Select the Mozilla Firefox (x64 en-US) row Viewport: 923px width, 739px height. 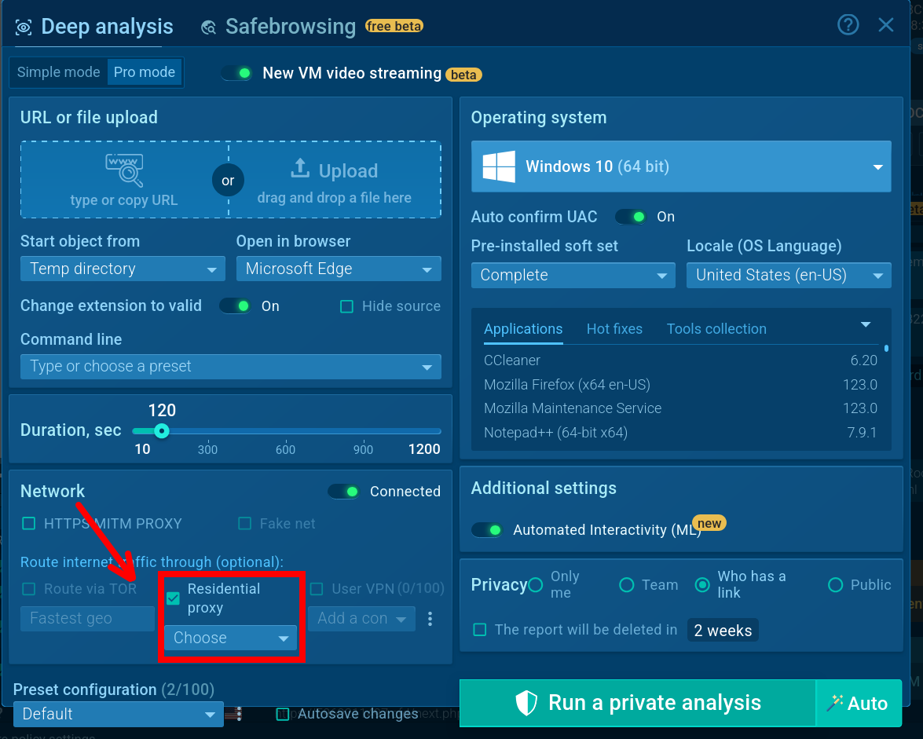click(x=680, y=385)
